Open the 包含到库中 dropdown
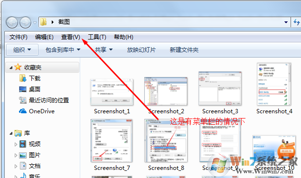Screen dimensions: 301x178 [63, 50]
